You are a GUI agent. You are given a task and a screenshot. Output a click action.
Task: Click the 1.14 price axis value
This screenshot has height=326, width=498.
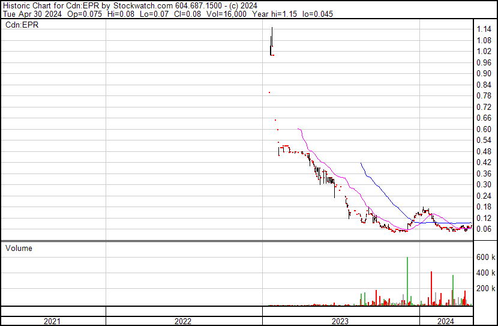tap(484, 29)
